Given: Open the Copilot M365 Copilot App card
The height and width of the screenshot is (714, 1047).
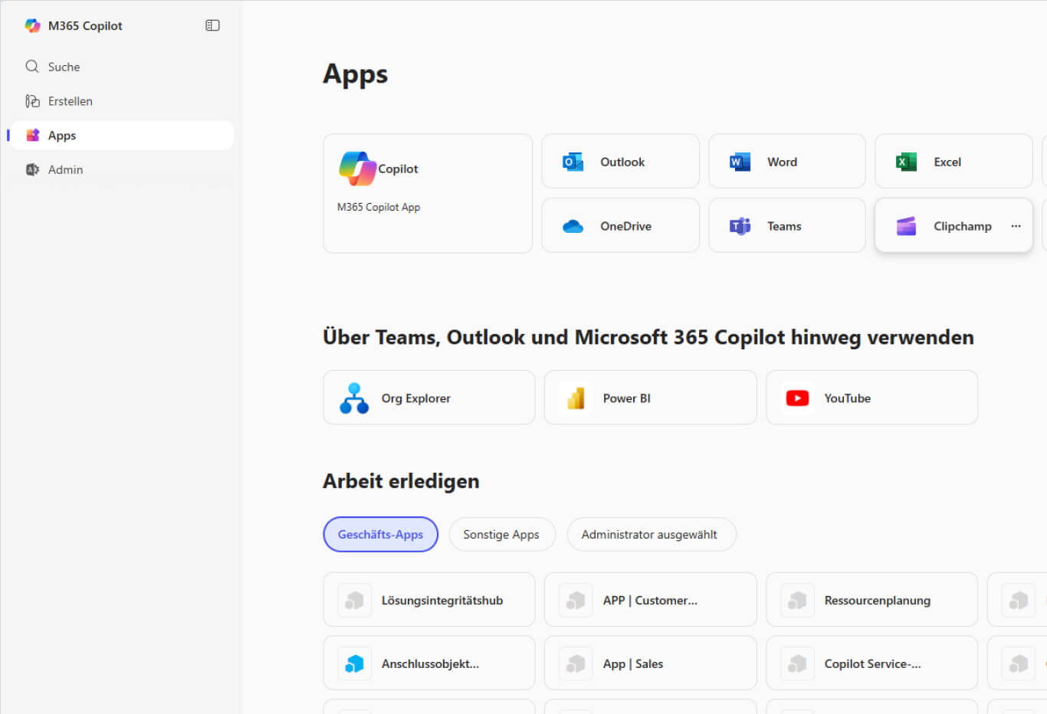Looking at the screenshot, I should click(x=428, y=194).
